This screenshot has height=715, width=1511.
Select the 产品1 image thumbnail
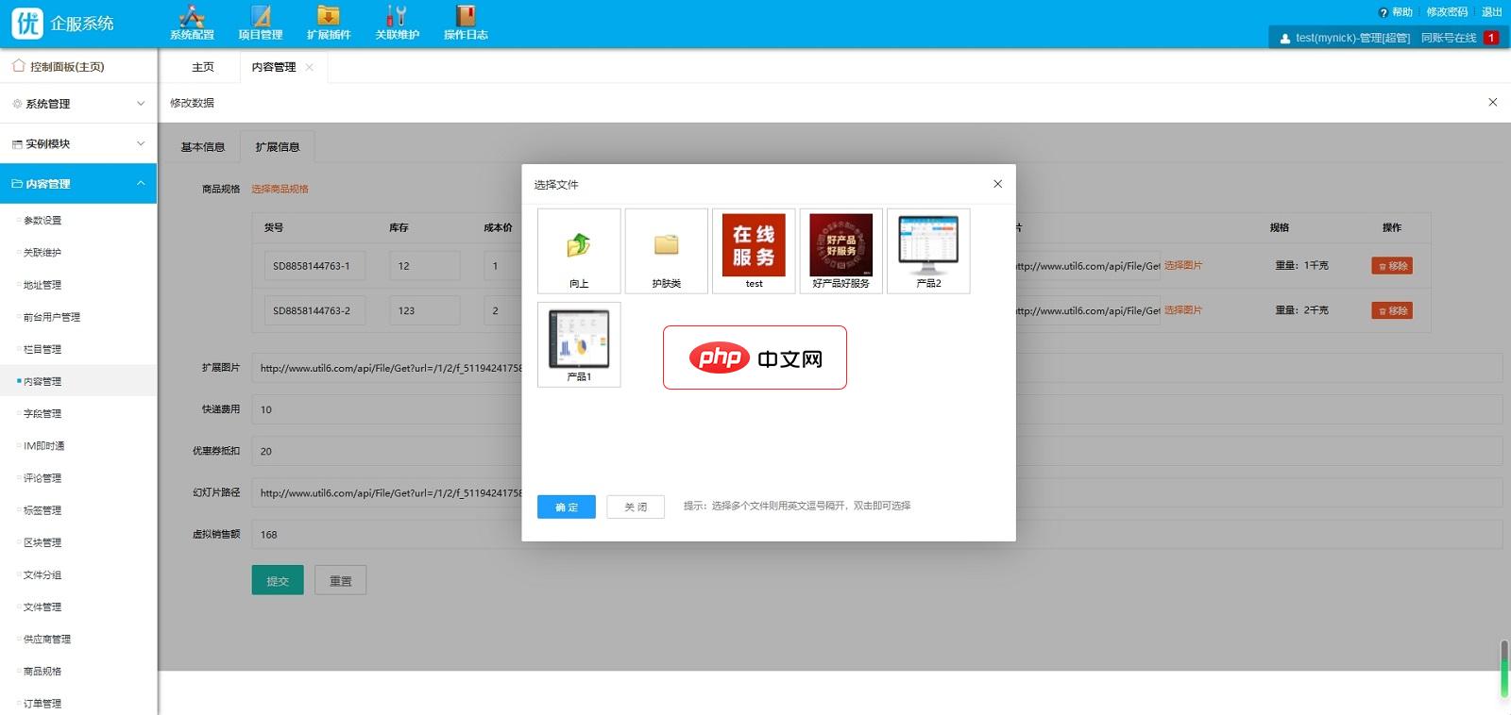pos(579,344)
